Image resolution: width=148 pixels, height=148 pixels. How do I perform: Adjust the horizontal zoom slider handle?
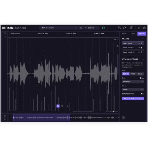[x=113, y=112]
